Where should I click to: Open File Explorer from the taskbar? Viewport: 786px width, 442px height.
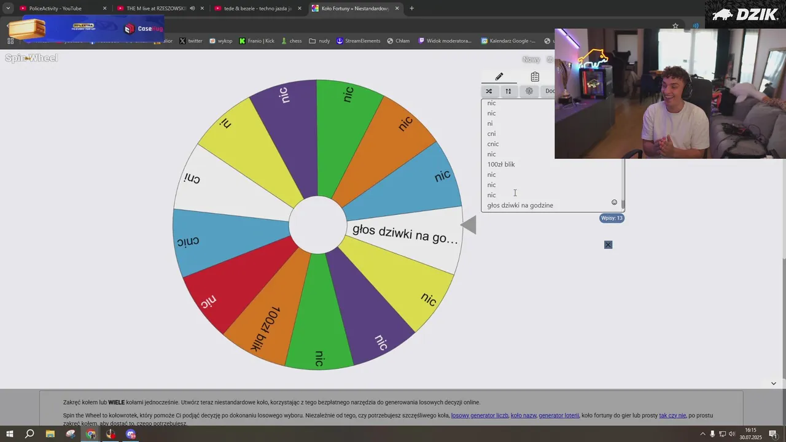coord(50,434)
